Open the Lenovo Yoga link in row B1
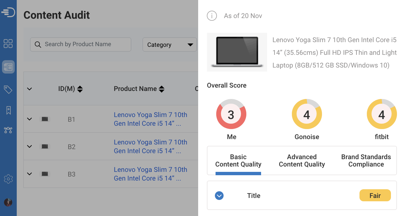Screen dimensions: 405x216 coord(150,119)
